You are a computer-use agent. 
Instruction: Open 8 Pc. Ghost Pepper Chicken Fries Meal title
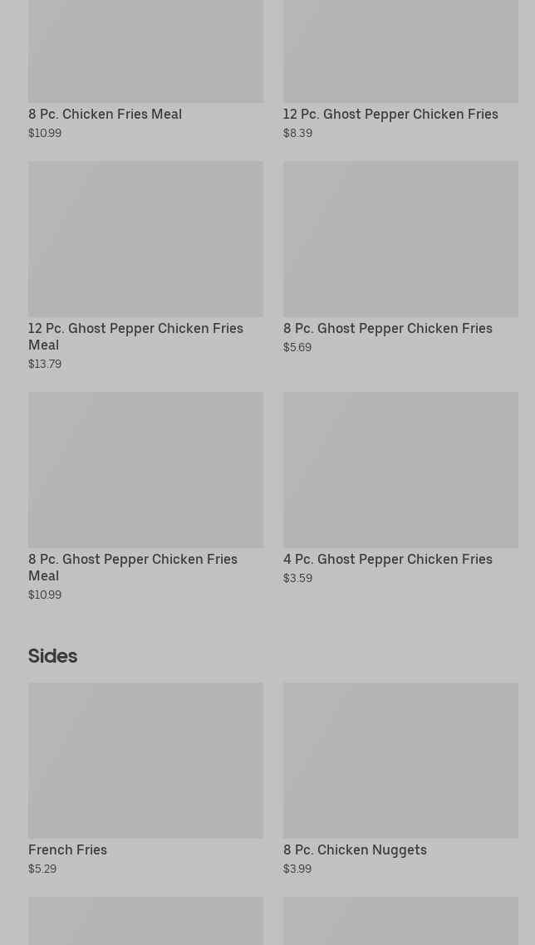133,567
